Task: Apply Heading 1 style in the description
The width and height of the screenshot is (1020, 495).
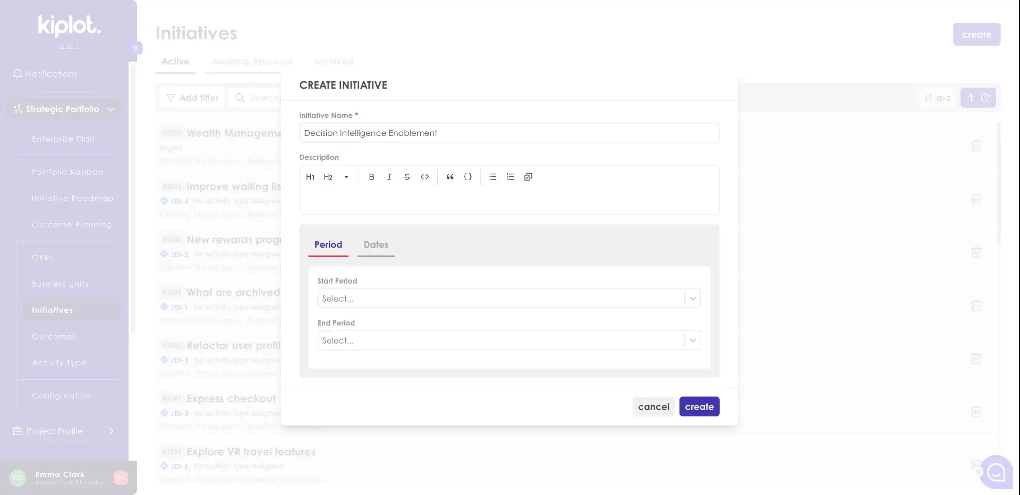Action: coord(311,177)
